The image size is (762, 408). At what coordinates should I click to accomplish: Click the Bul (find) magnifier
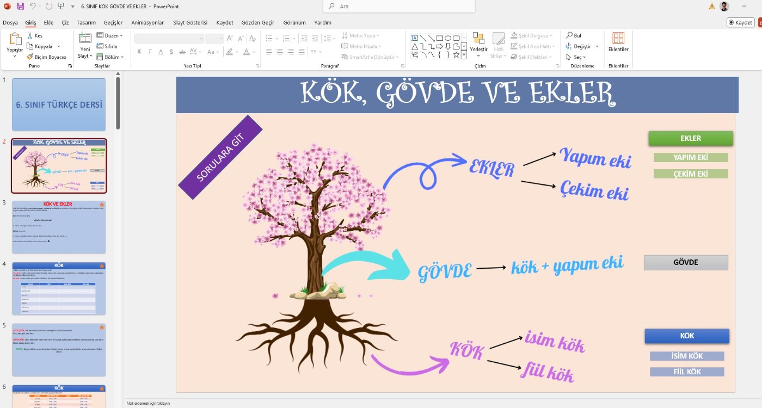tap(569, 35)
